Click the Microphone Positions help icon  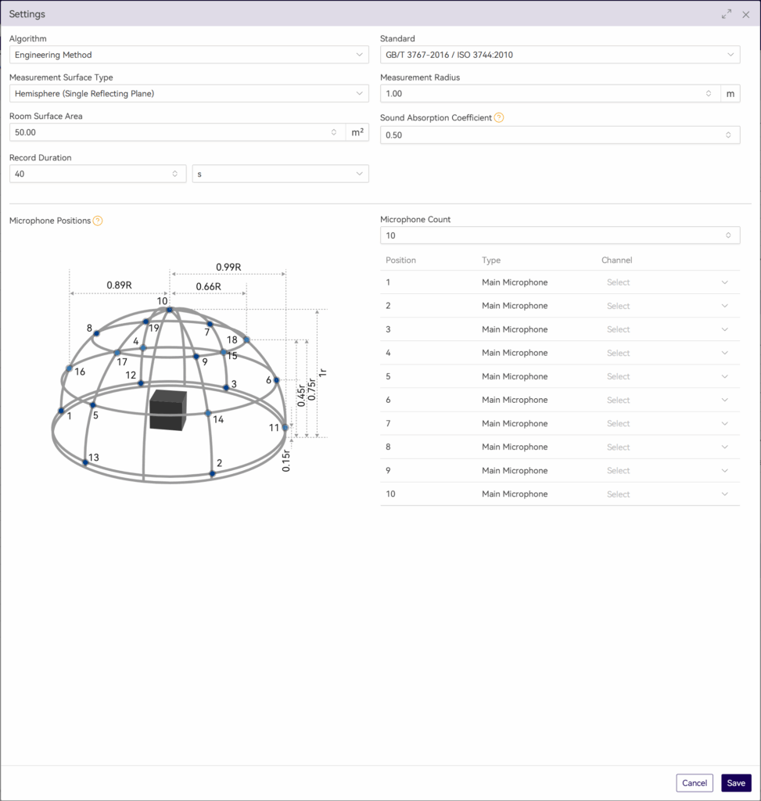pyautogui.click(x=98, y=221)
